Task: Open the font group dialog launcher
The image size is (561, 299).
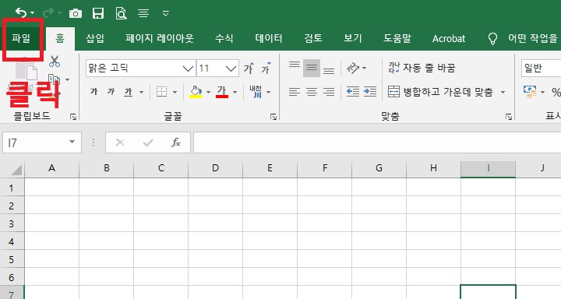Action: click(273, 117)
